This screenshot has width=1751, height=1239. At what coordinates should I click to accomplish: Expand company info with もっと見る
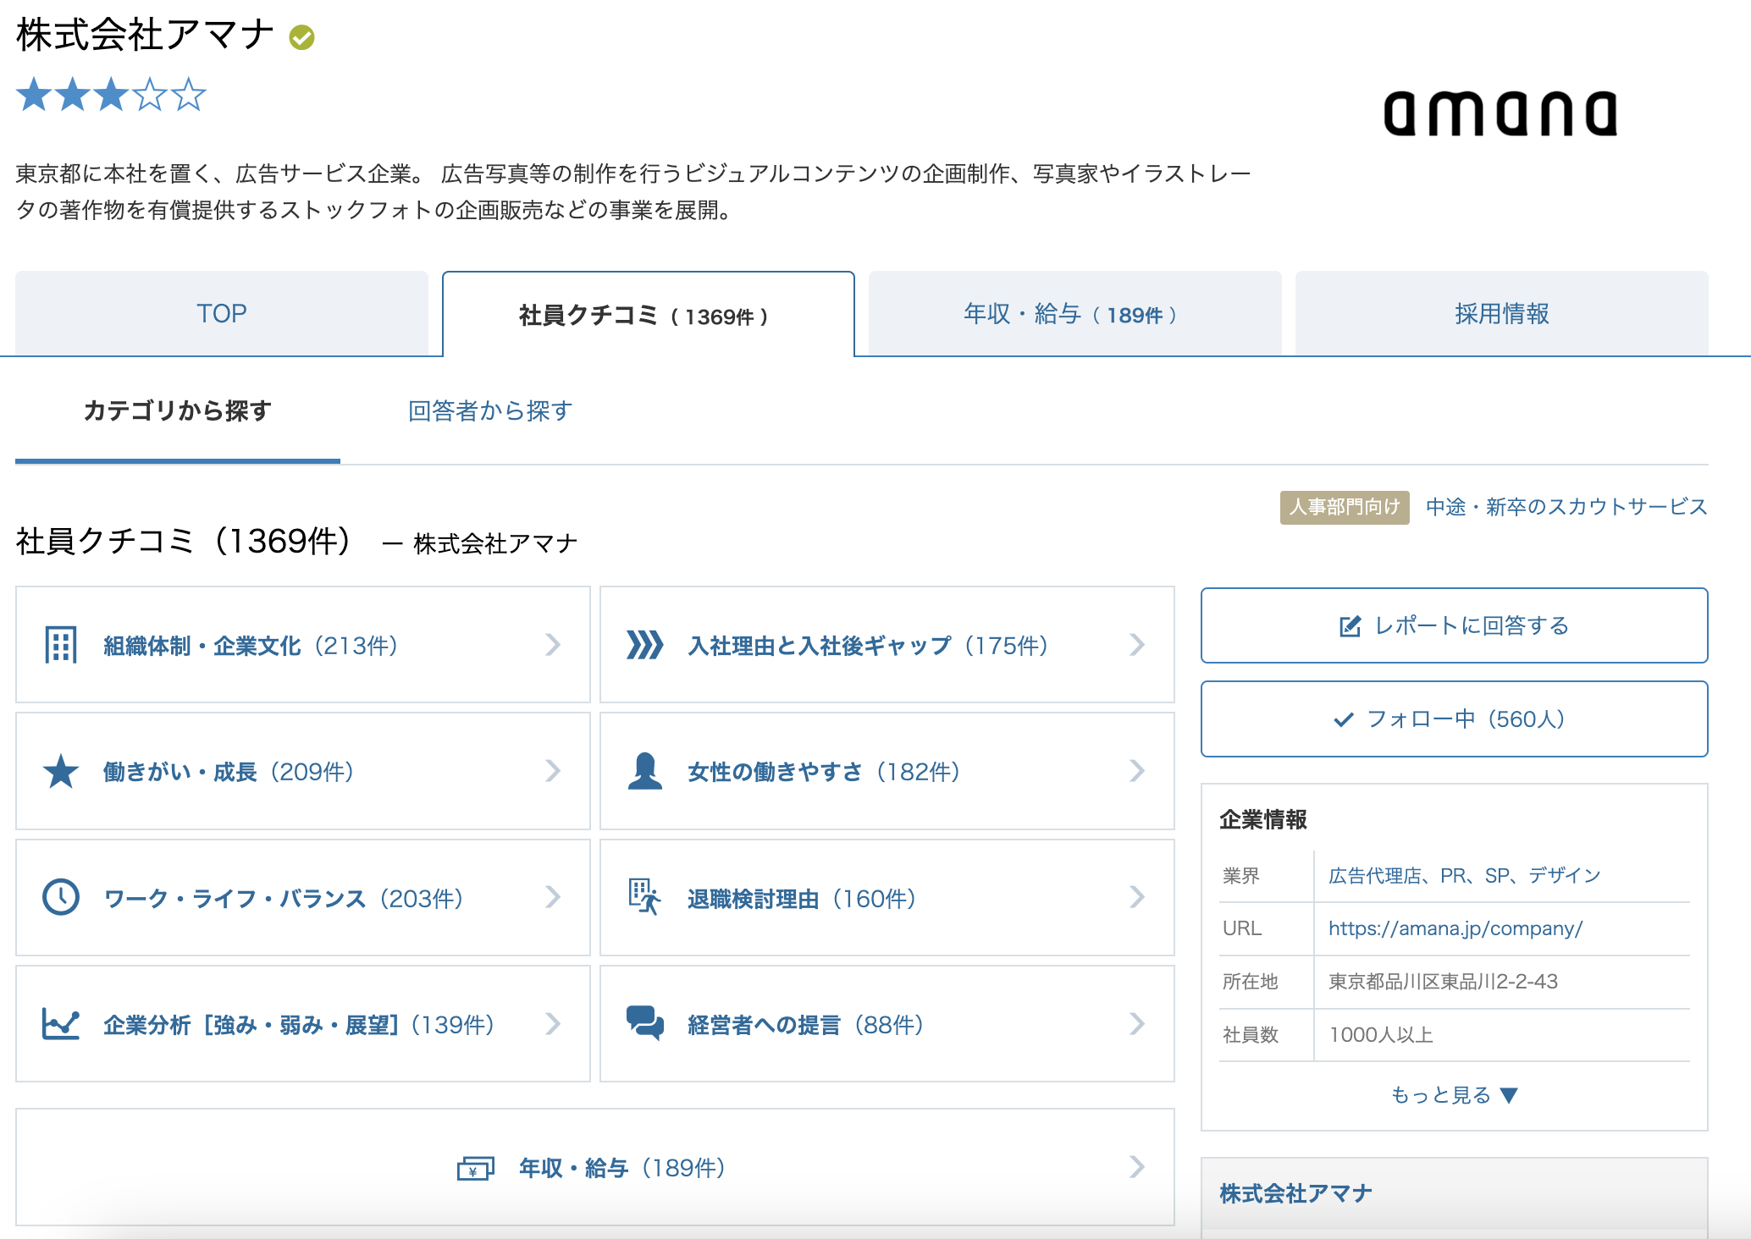click(x=1454, y=1095)
